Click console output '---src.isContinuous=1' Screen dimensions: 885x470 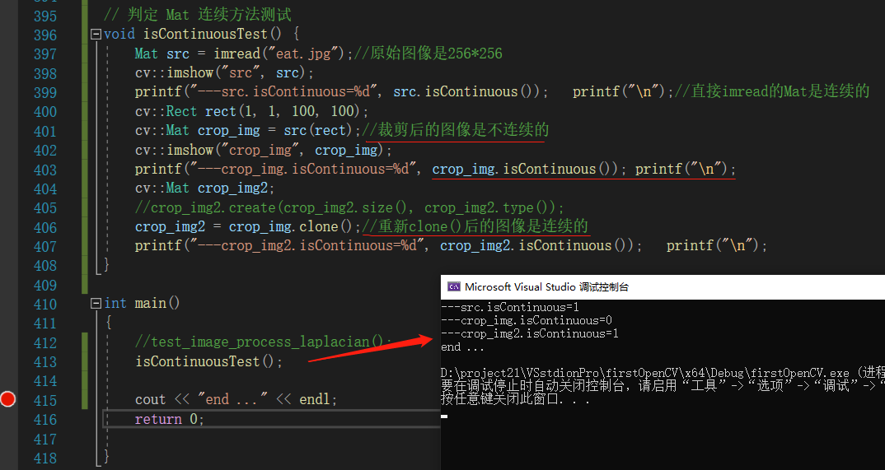pos(510,307)
